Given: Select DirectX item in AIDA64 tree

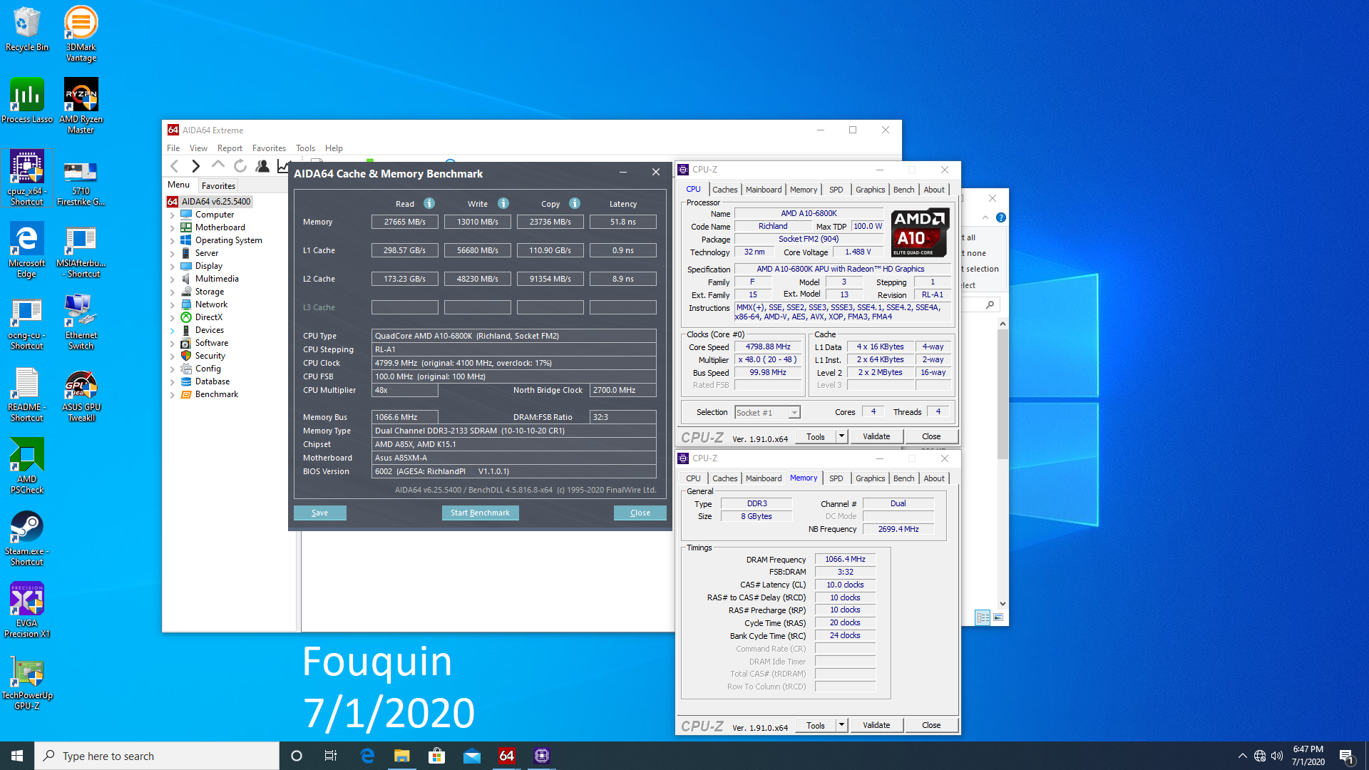Looking at the screenshot, I should (x=208, y=317).
